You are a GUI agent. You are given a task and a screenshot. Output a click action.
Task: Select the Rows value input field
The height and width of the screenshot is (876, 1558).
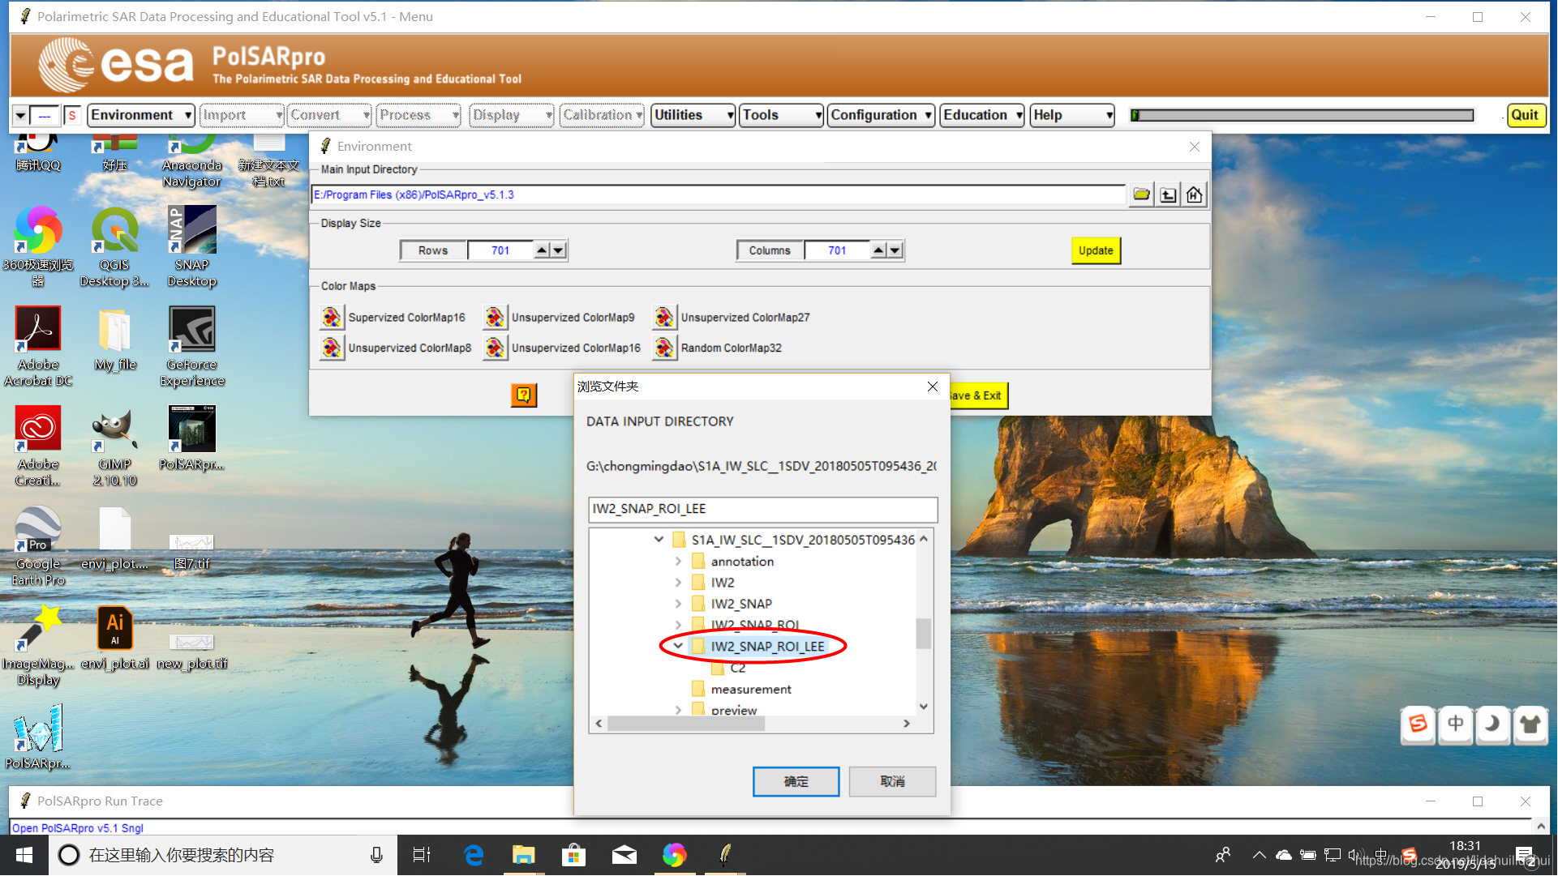pyautogui.click(x=500, y=250)
